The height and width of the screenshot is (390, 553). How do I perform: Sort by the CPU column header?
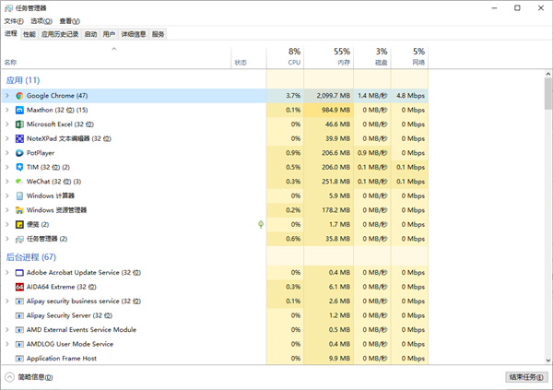[x=285, y=57]
